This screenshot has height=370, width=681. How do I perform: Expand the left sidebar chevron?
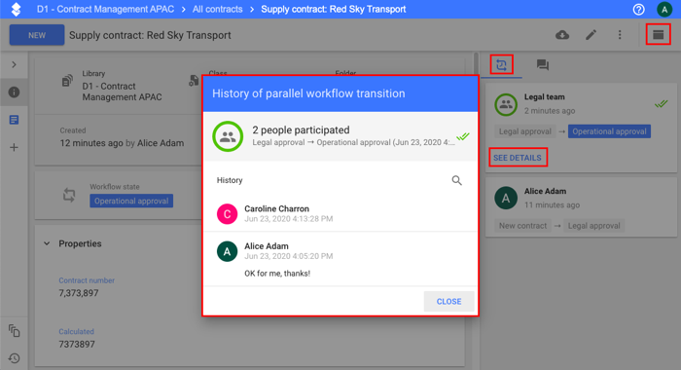click(14, 65)
